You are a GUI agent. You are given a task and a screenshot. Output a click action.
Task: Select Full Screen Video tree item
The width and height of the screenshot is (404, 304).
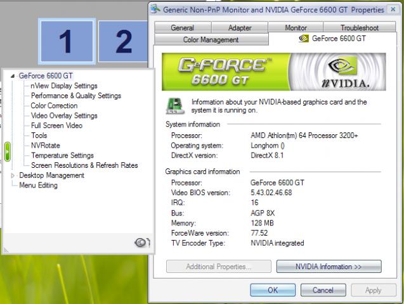(56, 125)
